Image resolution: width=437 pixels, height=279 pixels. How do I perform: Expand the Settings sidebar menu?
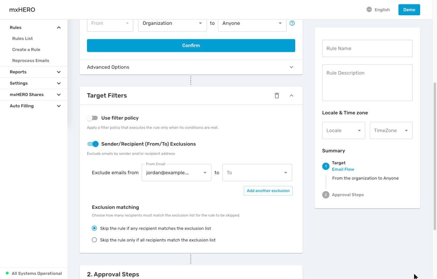tap(34, 83)
